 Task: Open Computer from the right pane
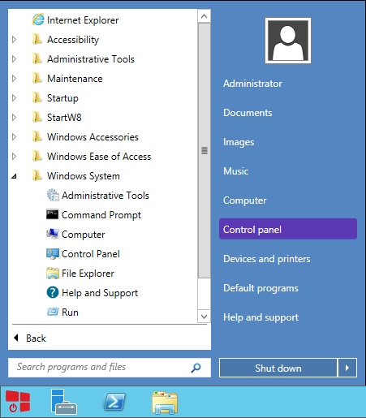(245, 200)
